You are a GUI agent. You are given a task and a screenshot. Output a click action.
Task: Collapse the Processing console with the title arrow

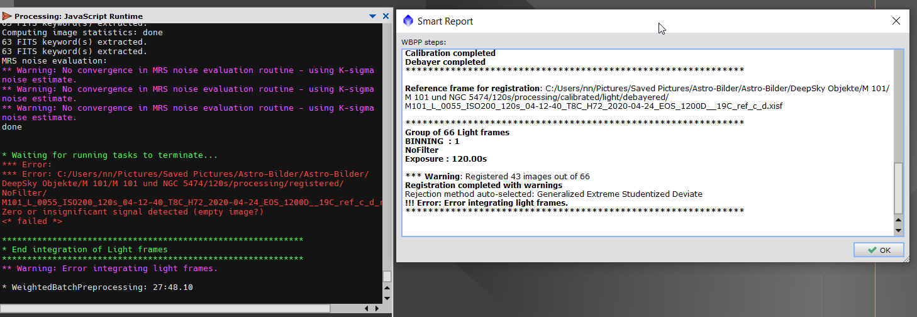[x=374, y=16]
